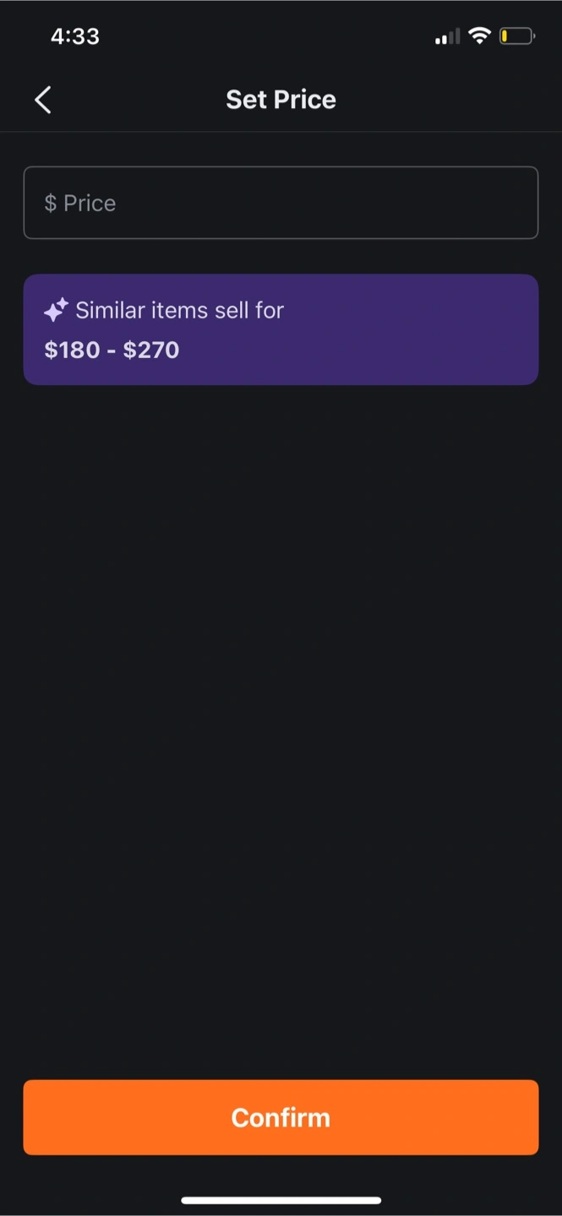The width and height of the screenshot is (562, 1216).
Task: Tap the "Similar items sell for" label
Action: coord(179,310)
